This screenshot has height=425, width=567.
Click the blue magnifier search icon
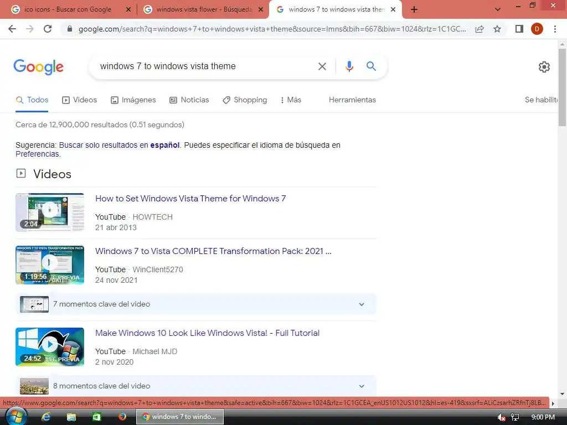371,66
